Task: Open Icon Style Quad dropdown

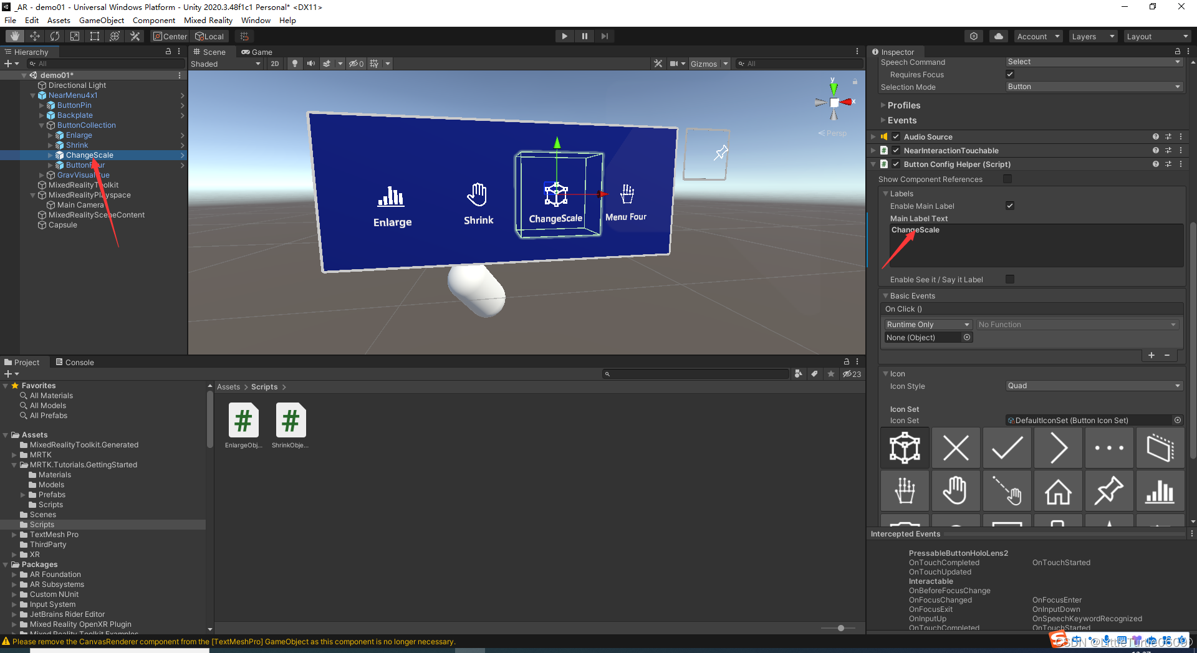Action: (1094, 386)
